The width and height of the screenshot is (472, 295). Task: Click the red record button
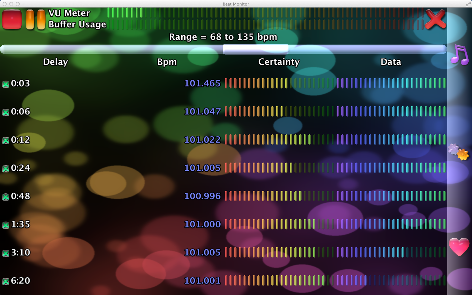click(12, 19)
